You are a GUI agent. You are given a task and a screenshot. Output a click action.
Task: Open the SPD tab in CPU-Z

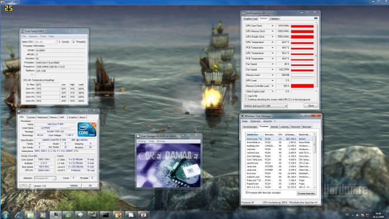point(62,117)
